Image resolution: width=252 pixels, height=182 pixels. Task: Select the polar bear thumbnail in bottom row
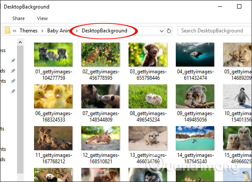[x=238, y=175]
